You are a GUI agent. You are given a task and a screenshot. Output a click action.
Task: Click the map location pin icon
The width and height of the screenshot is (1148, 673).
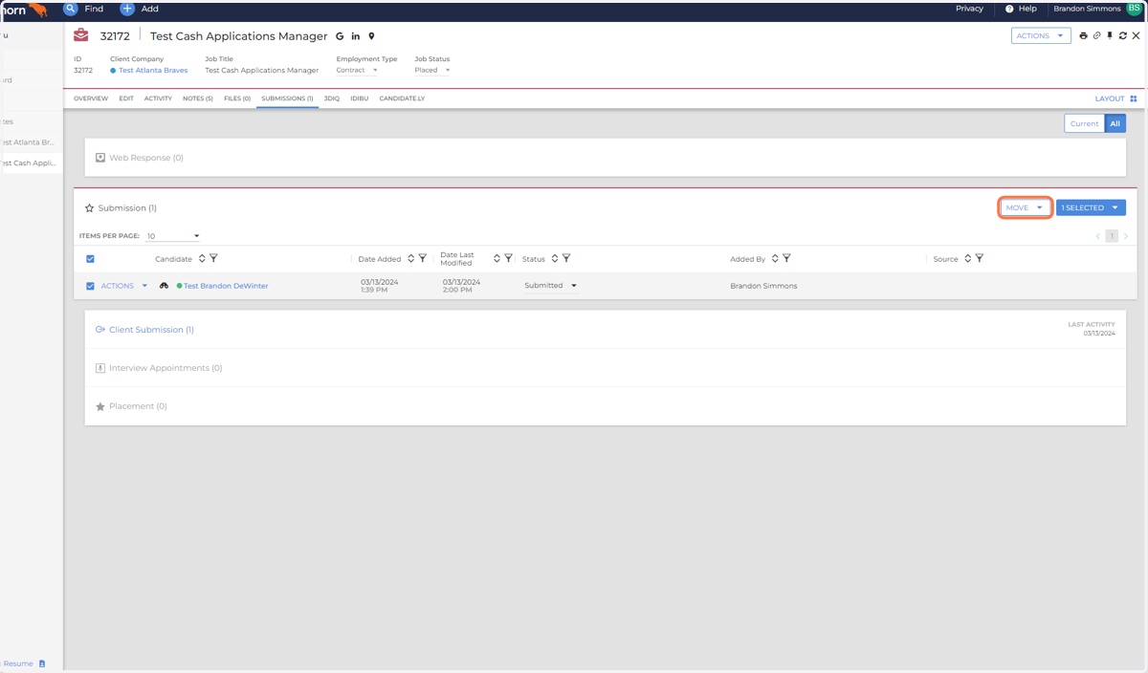coord(371,36)
